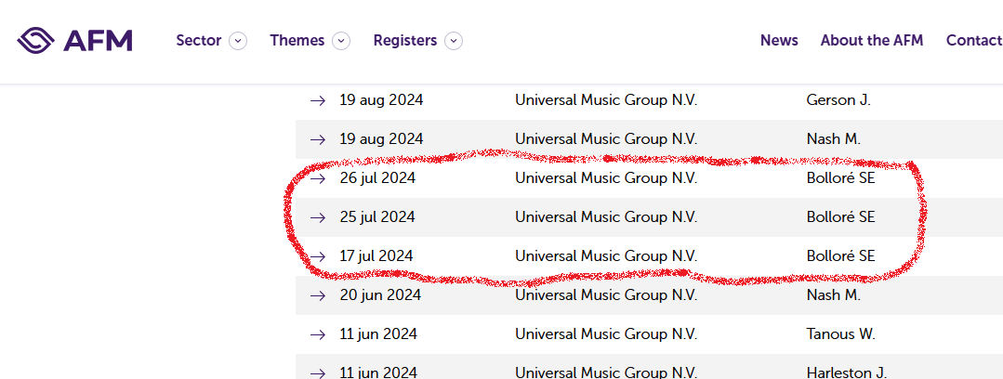
Task: Expand the Themes menu chevron
Action: (341, 41)
